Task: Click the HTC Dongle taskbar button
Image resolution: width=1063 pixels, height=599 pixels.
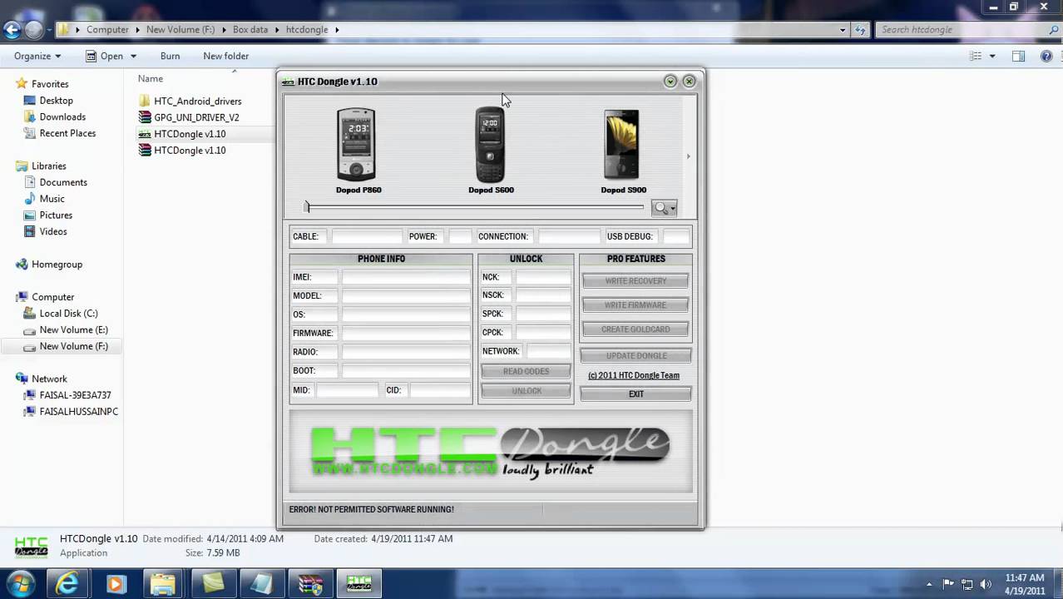Action: click(x=358, y=583)
